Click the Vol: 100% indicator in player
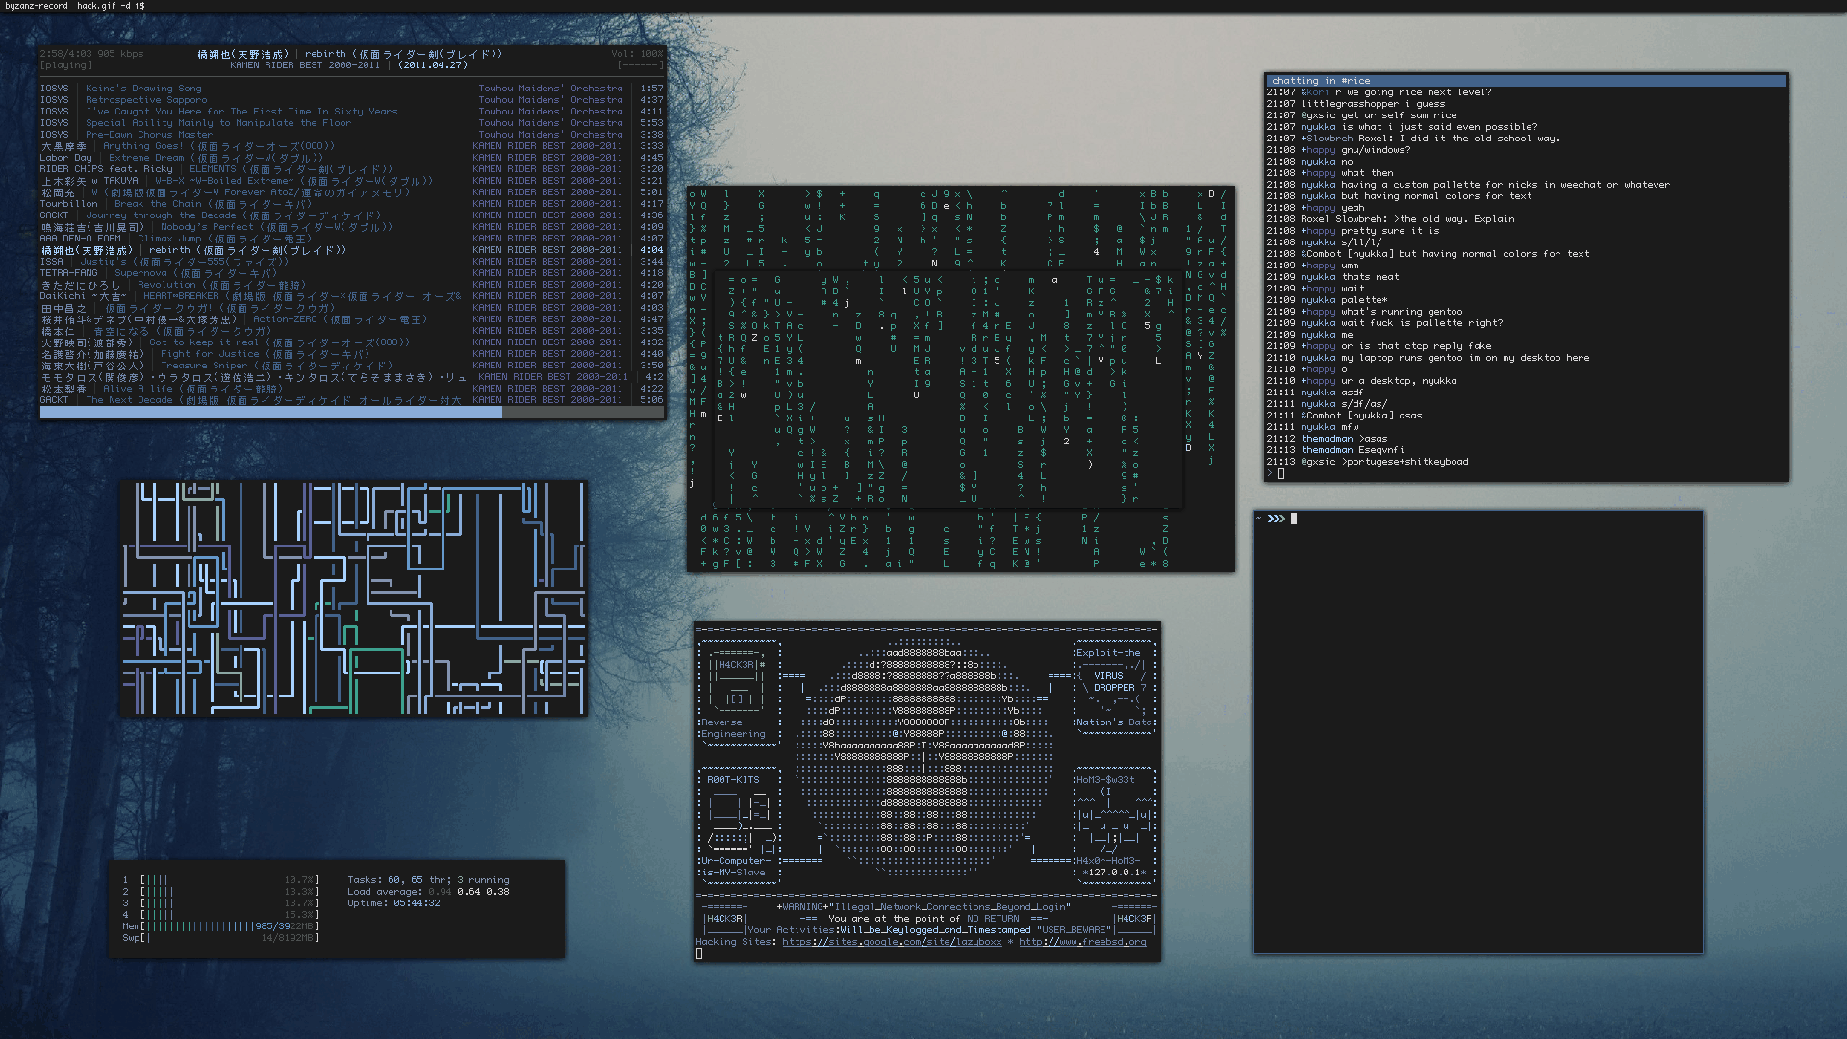The height and width of the screenshot is (1039, 1847). coord(636,54)
